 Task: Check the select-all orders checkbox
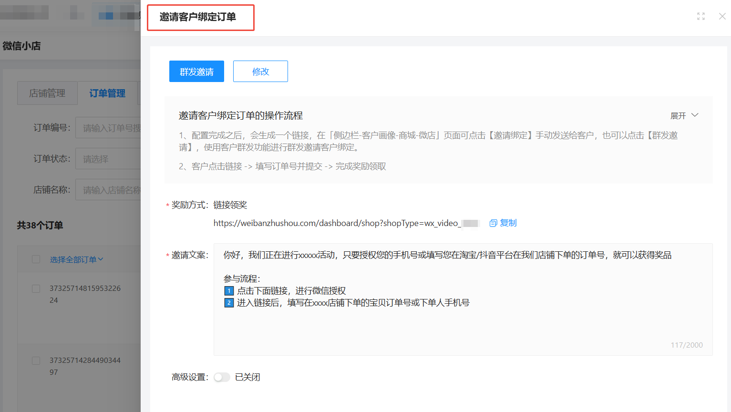[x=36, y=259]
